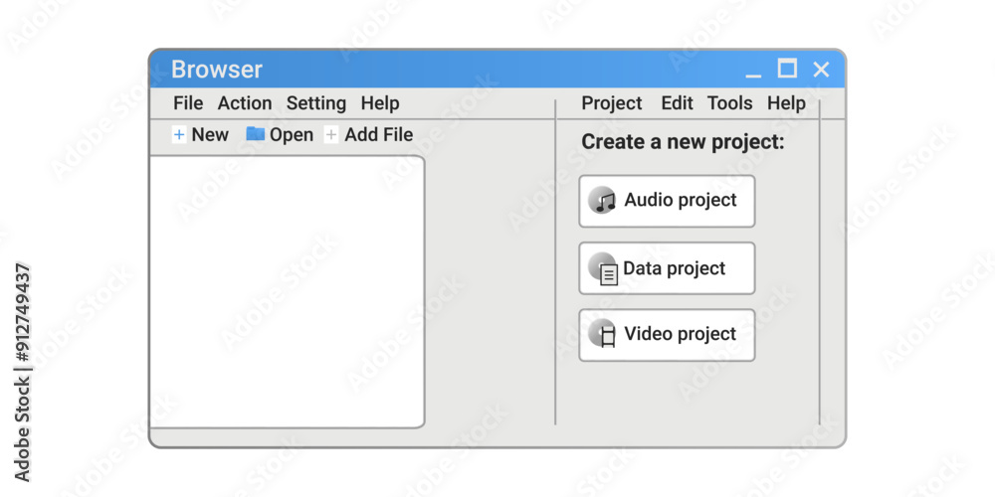
Task: Open the Project menu
Action: tap(612, 103)
